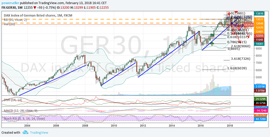This screenshot has height=137, width=270.
Task: Click the red GER30 price tag
Action: tap(249, 25)
